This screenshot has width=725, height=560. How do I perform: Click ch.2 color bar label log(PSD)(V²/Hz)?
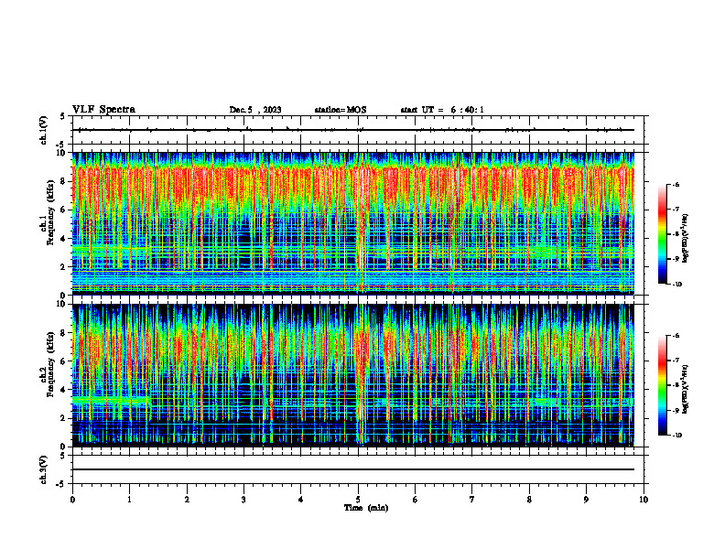pyautogui.click(x=686, y=390)
